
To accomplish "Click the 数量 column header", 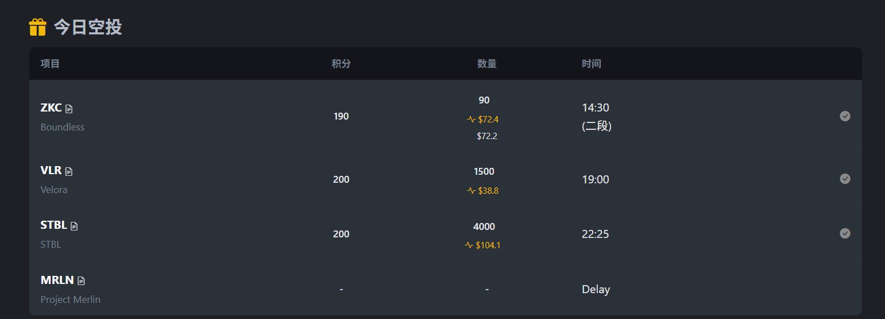I will click(487, 64).
